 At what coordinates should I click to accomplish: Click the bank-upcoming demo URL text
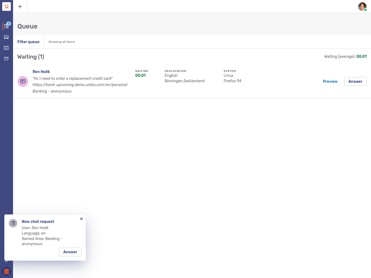[80, 85]
